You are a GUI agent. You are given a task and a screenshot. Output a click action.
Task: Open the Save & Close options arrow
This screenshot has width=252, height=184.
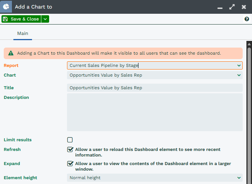[45, 19]
